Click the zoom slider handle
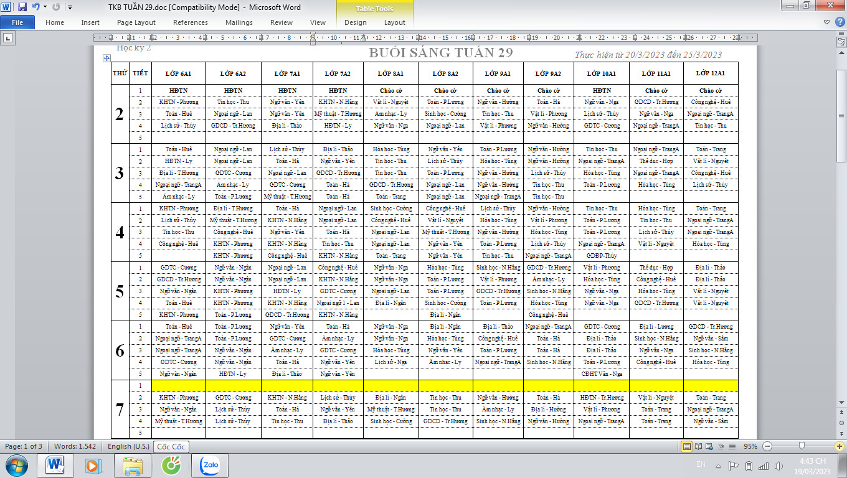The image size is (847, 478). coord(802,446)
